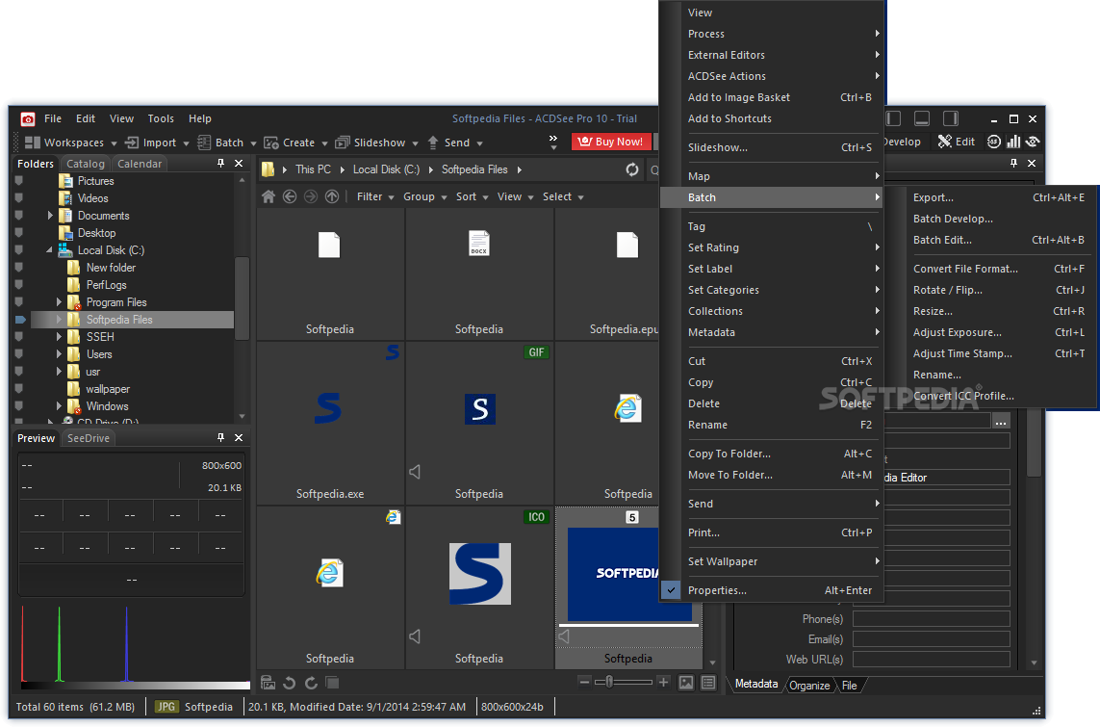Screen dimensions: 1100x727
Task: Open the Tools menu
Action: tap(161, 118)
